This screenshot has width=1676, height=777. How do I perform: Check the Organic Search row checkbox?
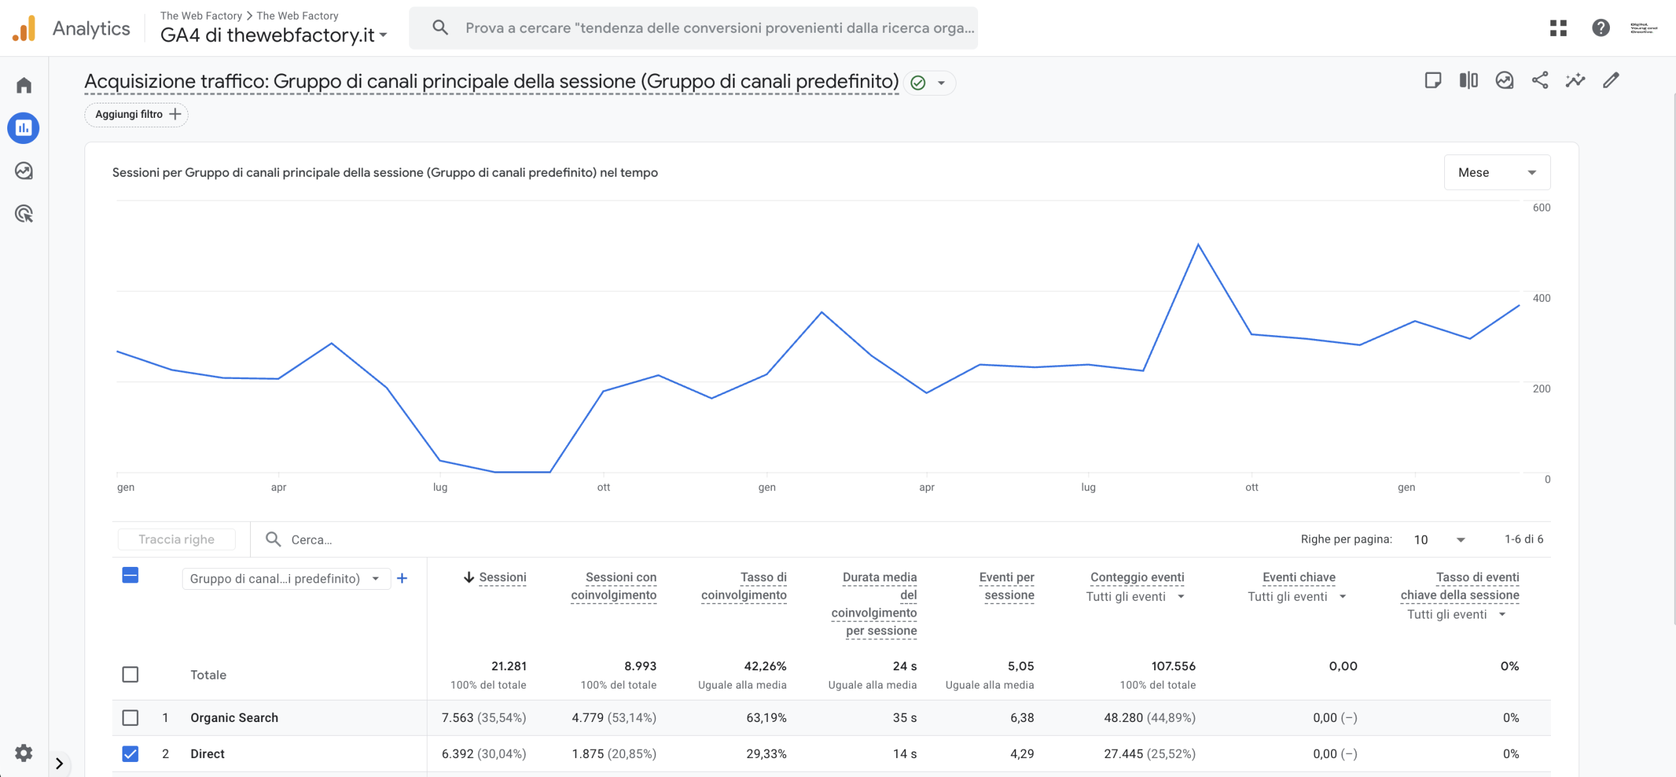click(x=130, y=717)
